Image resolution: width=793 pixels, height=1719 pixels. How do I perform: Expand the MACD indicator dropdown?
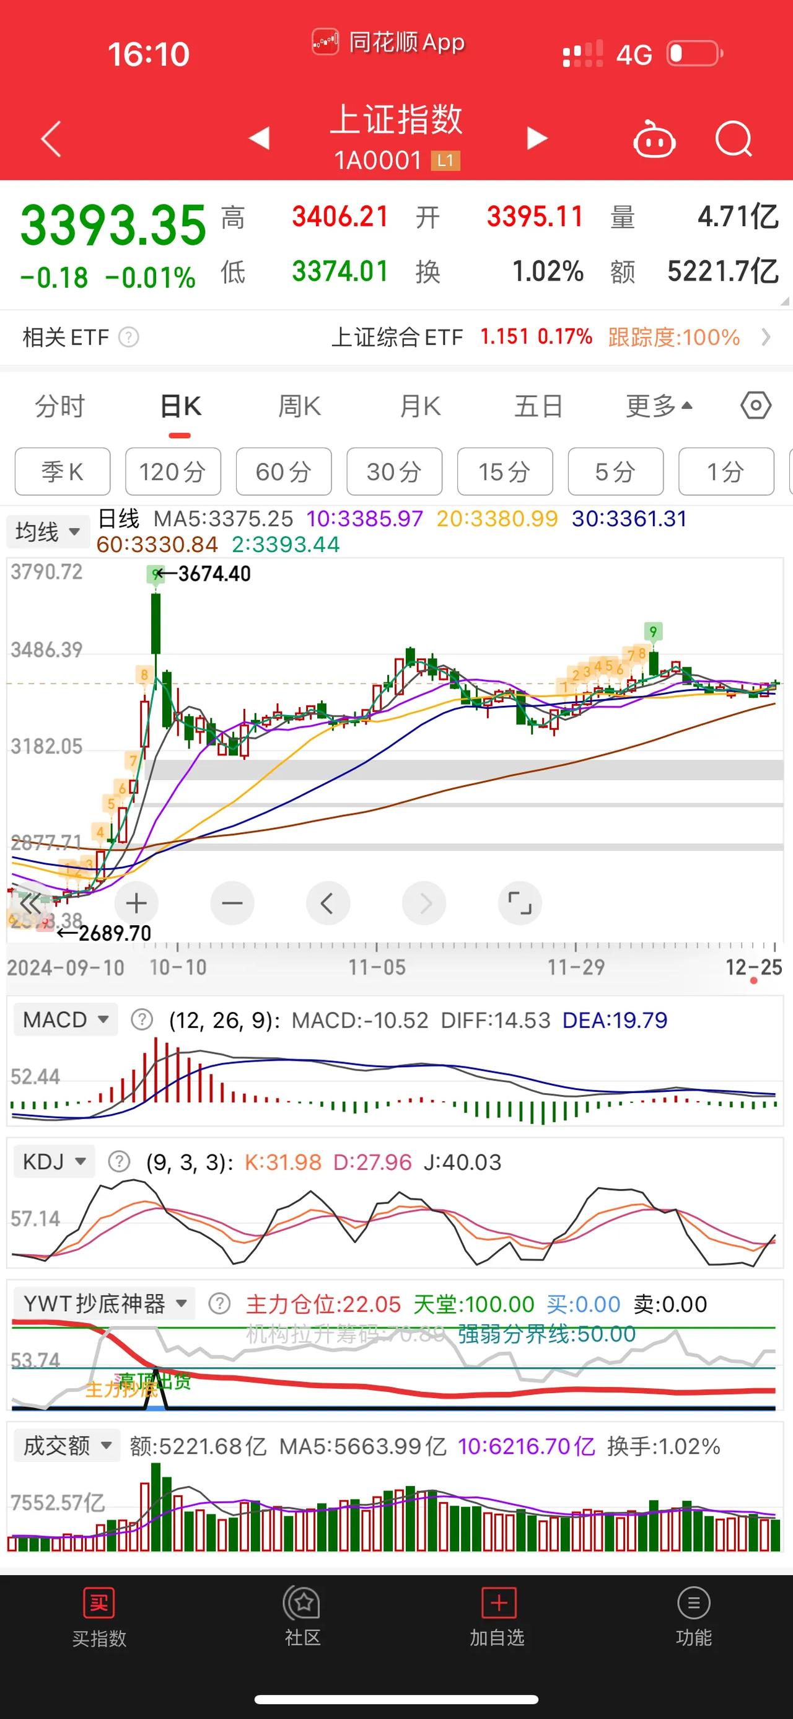tap(66, 1019)
